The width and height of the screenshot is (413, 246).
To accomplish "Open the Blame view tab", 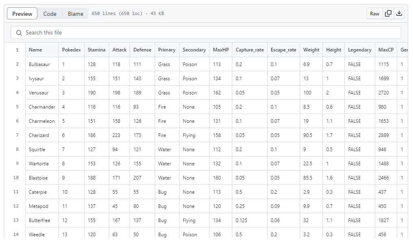I will point(76,14).
